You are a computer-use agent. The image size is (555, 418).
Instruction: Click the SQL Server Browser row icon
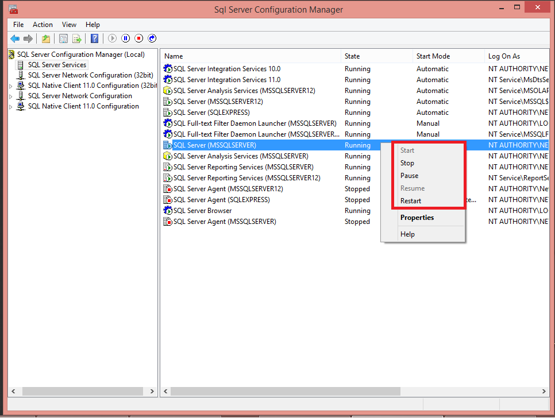coord(168,210)
